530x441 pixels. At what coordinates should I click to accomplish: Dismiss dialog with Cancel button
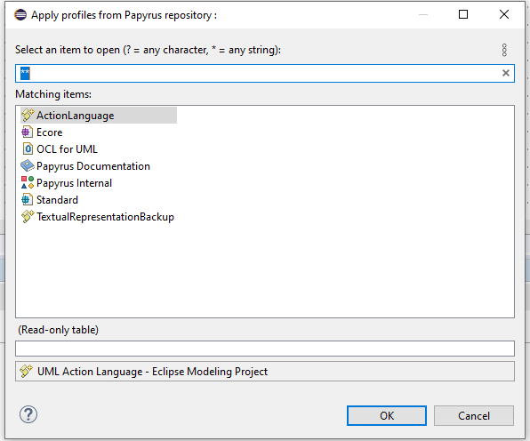[x=474, y=415]
